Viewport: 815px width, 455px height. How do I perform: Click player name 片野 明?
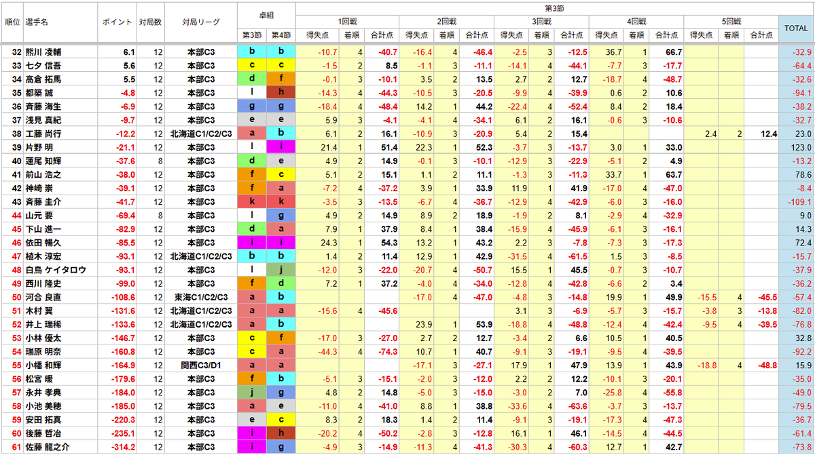click(x=39, y=147)
